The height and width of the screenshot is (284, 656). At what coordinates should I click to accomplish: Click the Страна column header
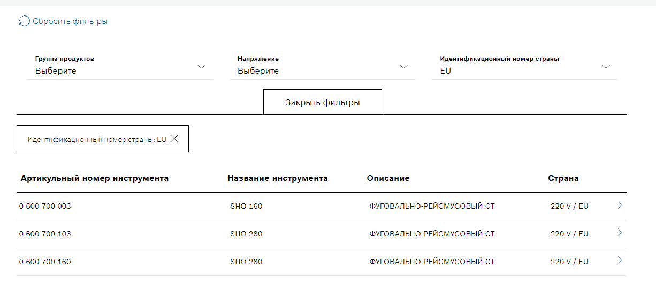point(563,178)
